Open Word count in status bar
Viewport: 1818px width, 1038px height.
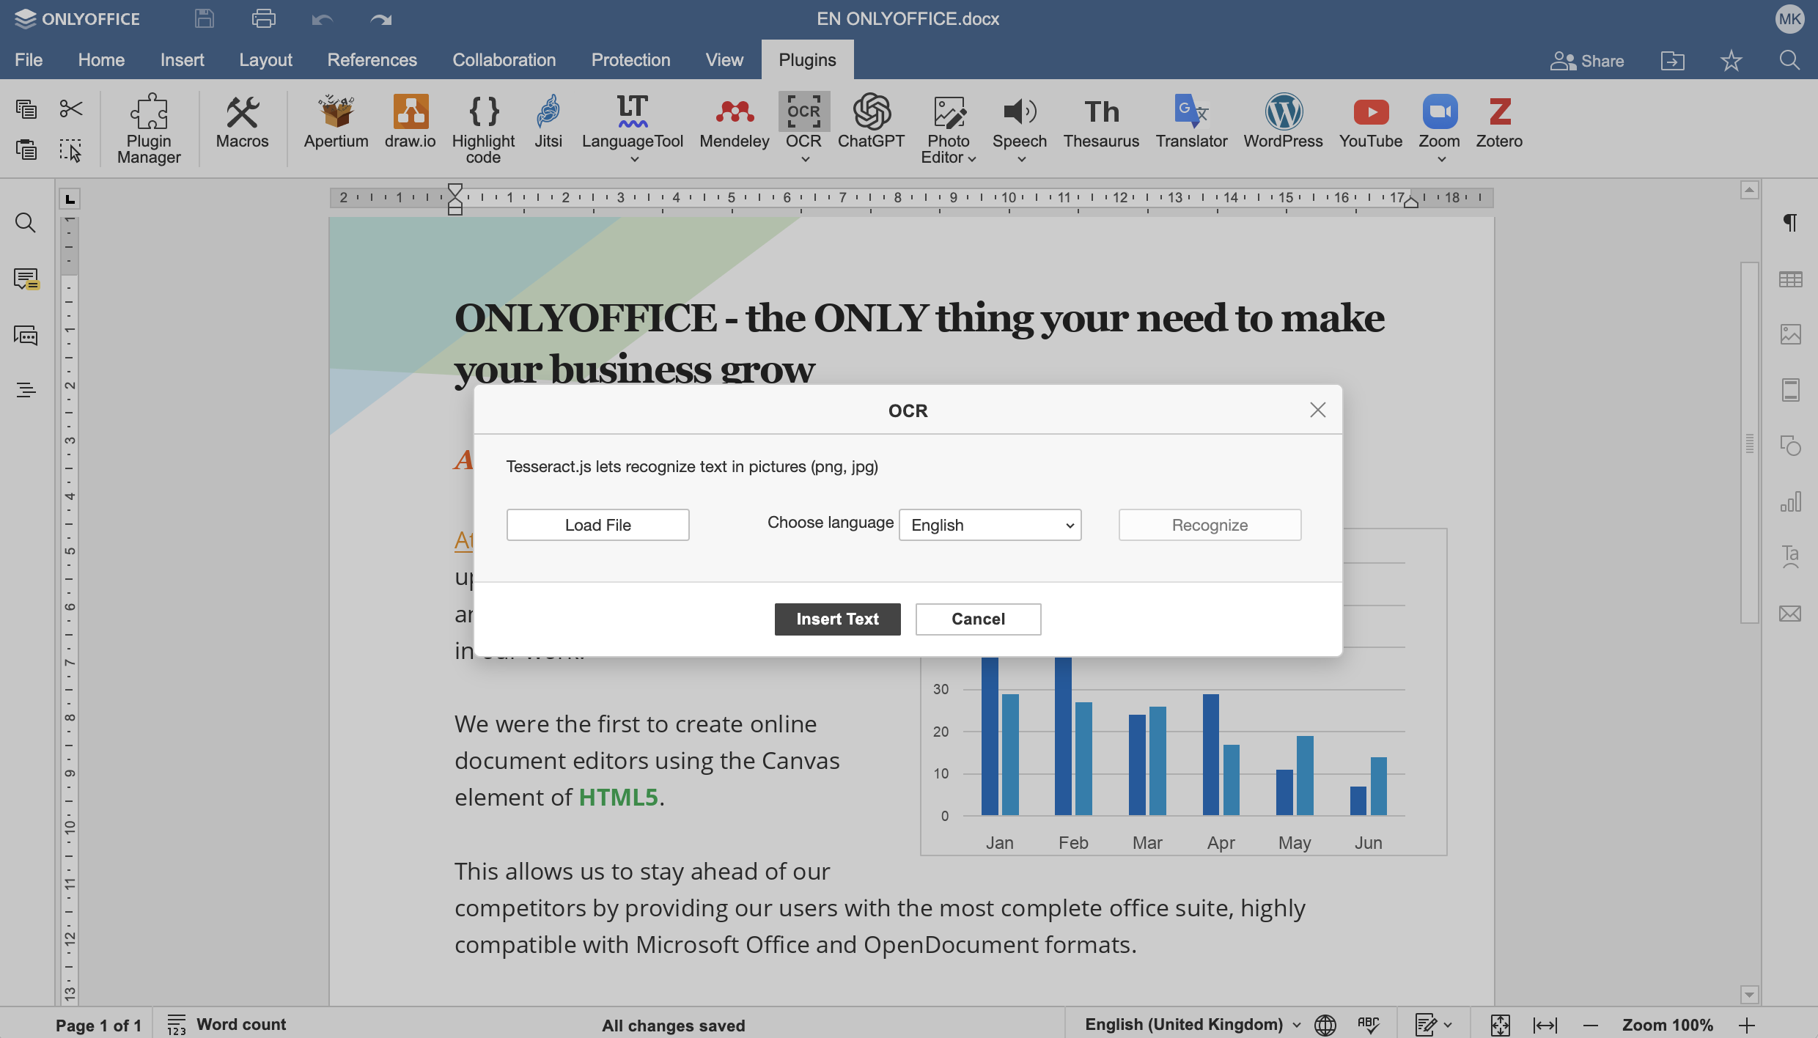click(227, 1025)
